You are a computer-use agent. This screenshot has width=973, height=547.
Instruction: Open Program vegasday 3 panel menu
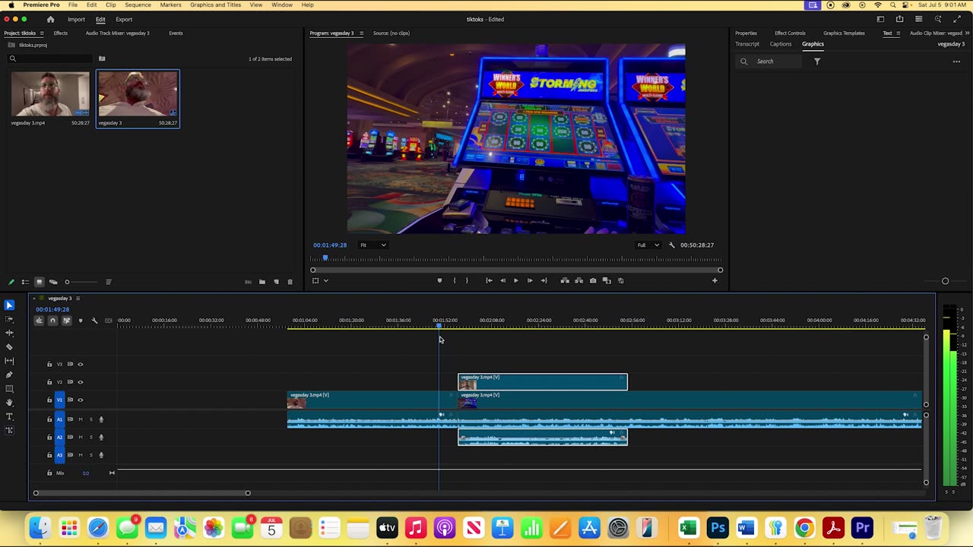coord(361,33)
